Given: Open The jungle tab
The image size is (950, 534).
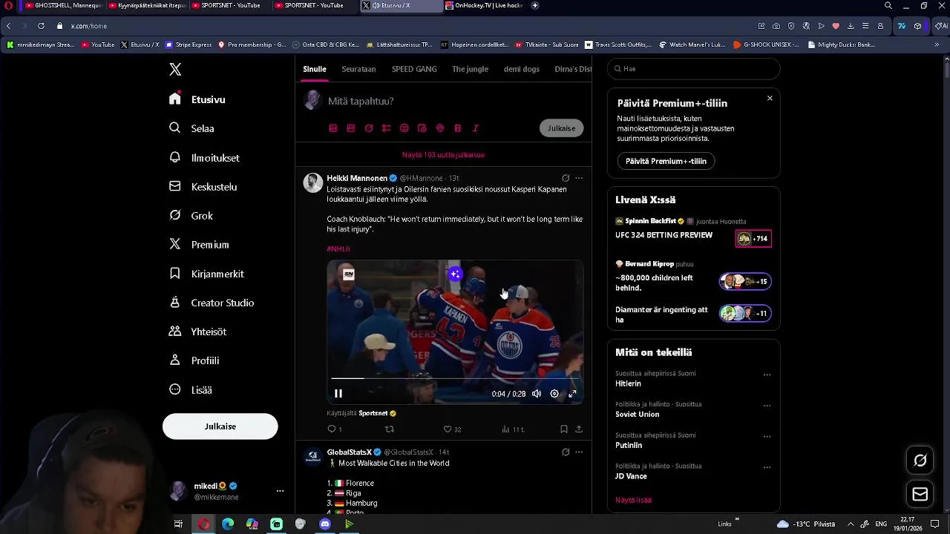Looking at the screenshot, I should coord(470,69).
